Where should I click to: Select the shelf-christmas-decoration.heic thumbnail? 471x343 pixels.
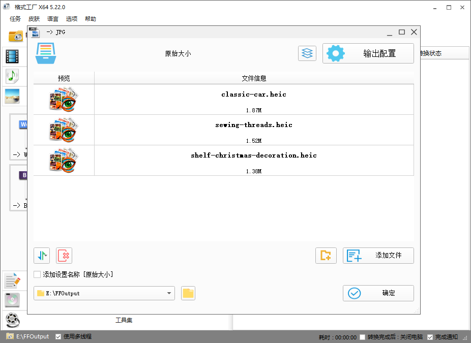tap(64, 160)
